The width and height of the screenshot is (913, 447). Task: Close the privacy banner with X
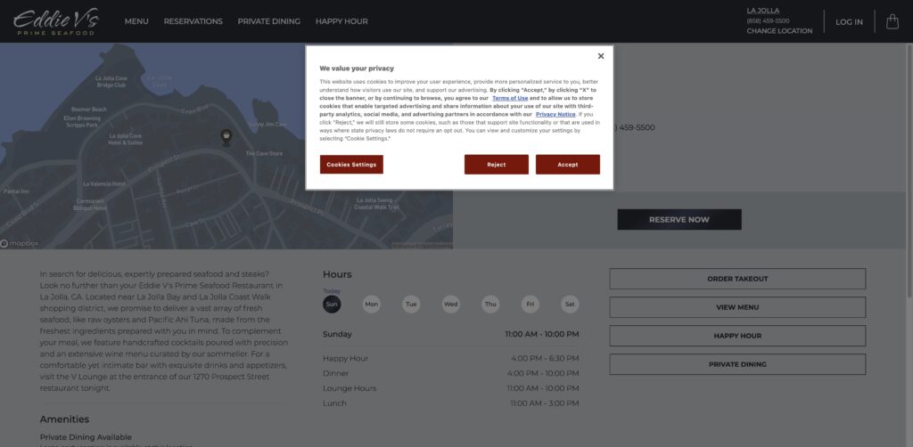coord(601,56)
